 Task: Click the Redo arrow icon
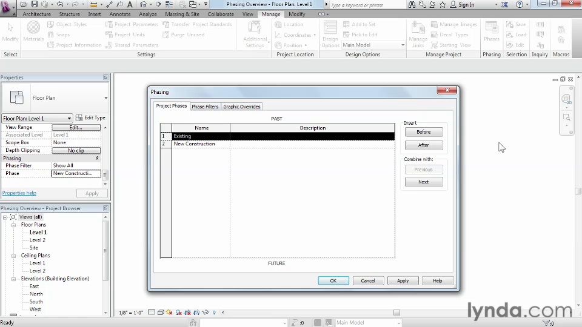(74, 4)
